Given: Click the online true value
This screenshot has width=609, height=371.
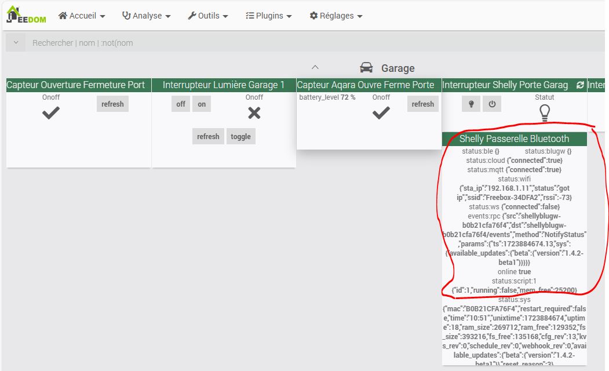Looking at the screenshot, I should click(524, 271).
